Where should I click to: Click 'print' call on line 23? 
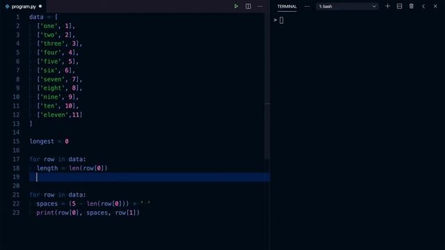[x=45, y=212]
